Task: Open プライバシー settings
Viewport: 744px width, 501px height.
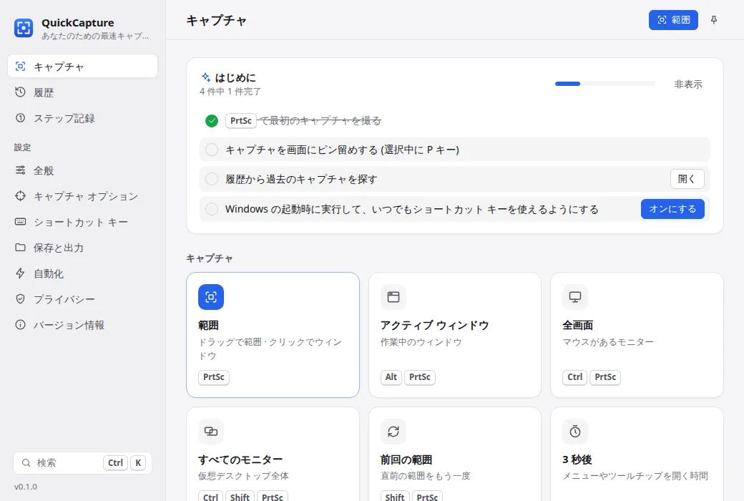Action: click(82, 298)
